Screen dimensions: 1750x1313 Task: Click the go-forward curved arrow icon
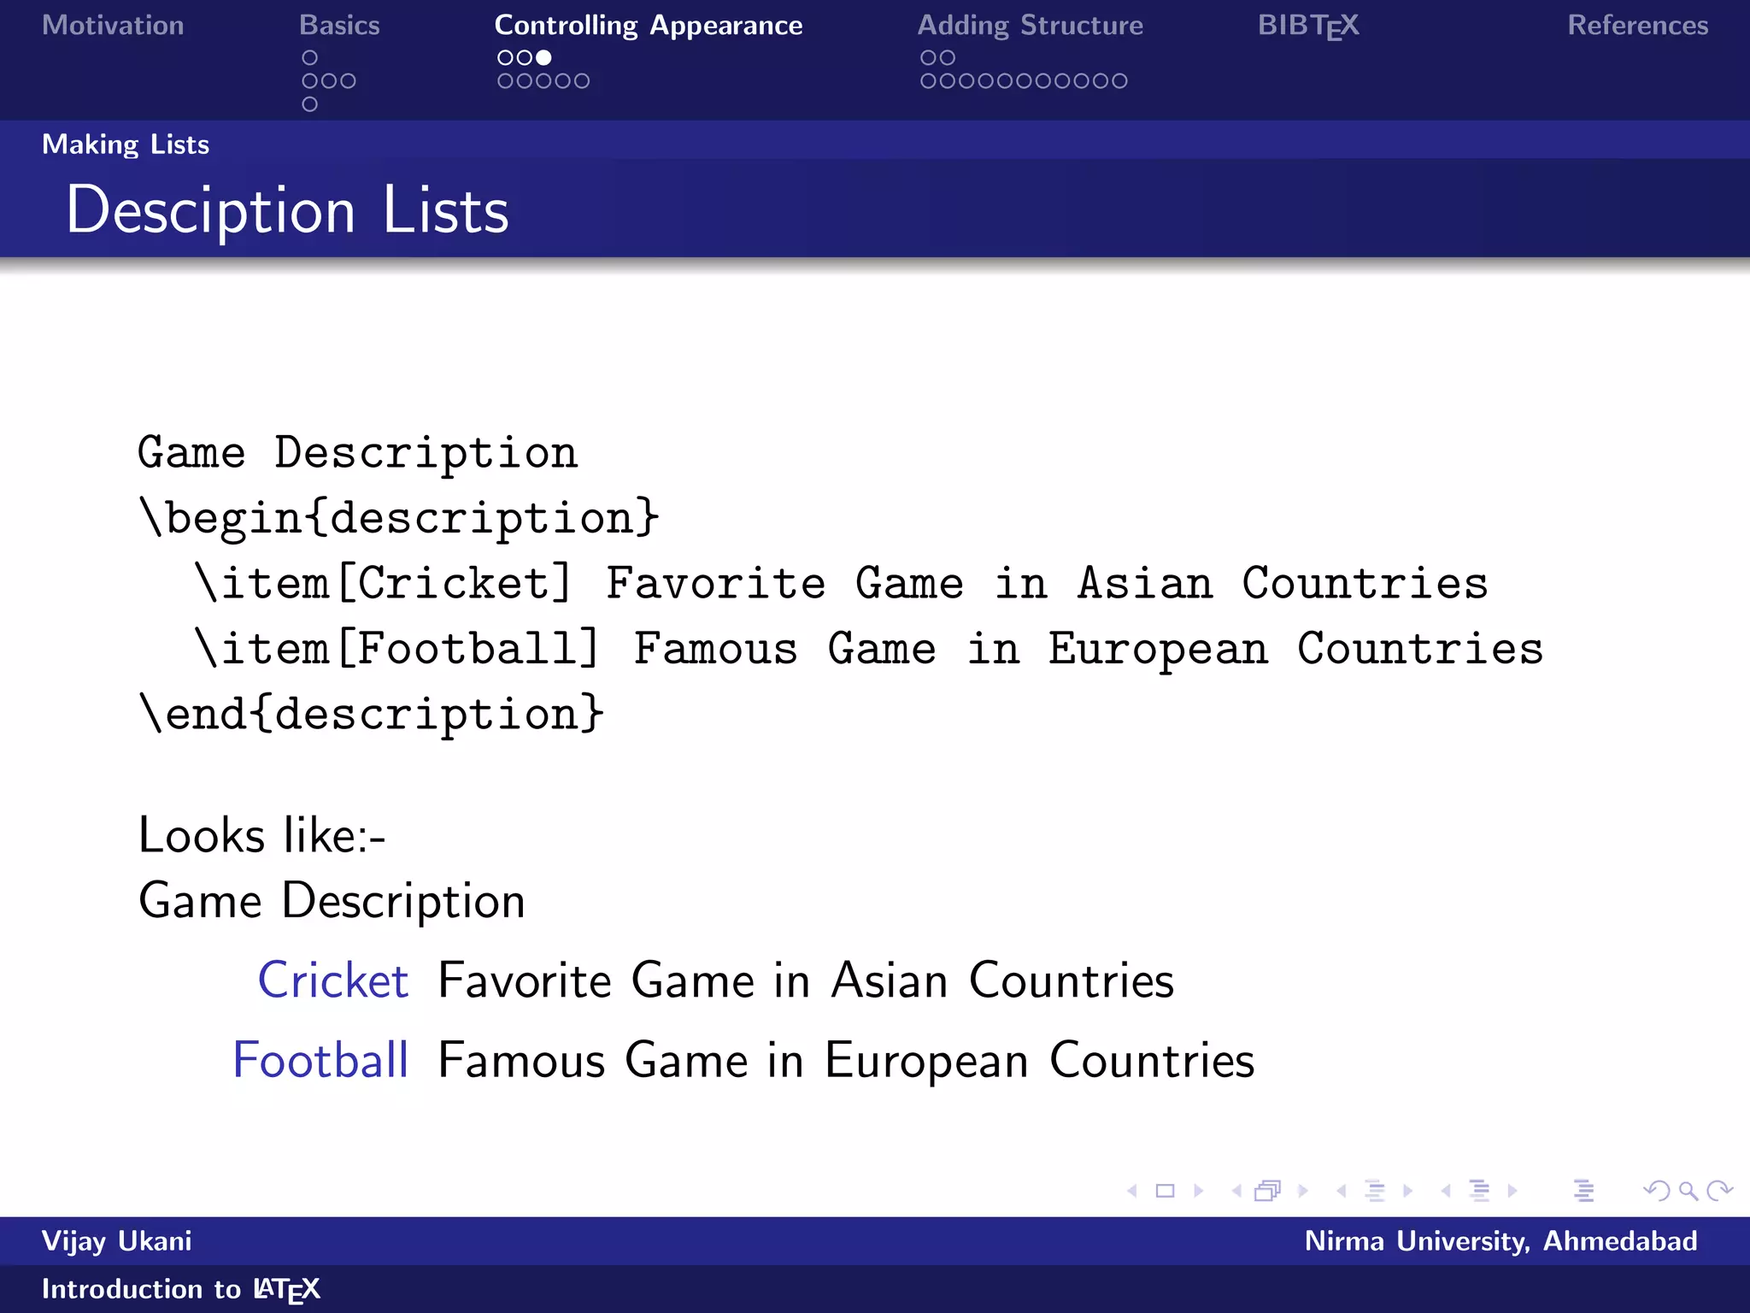[1719, 1191]
